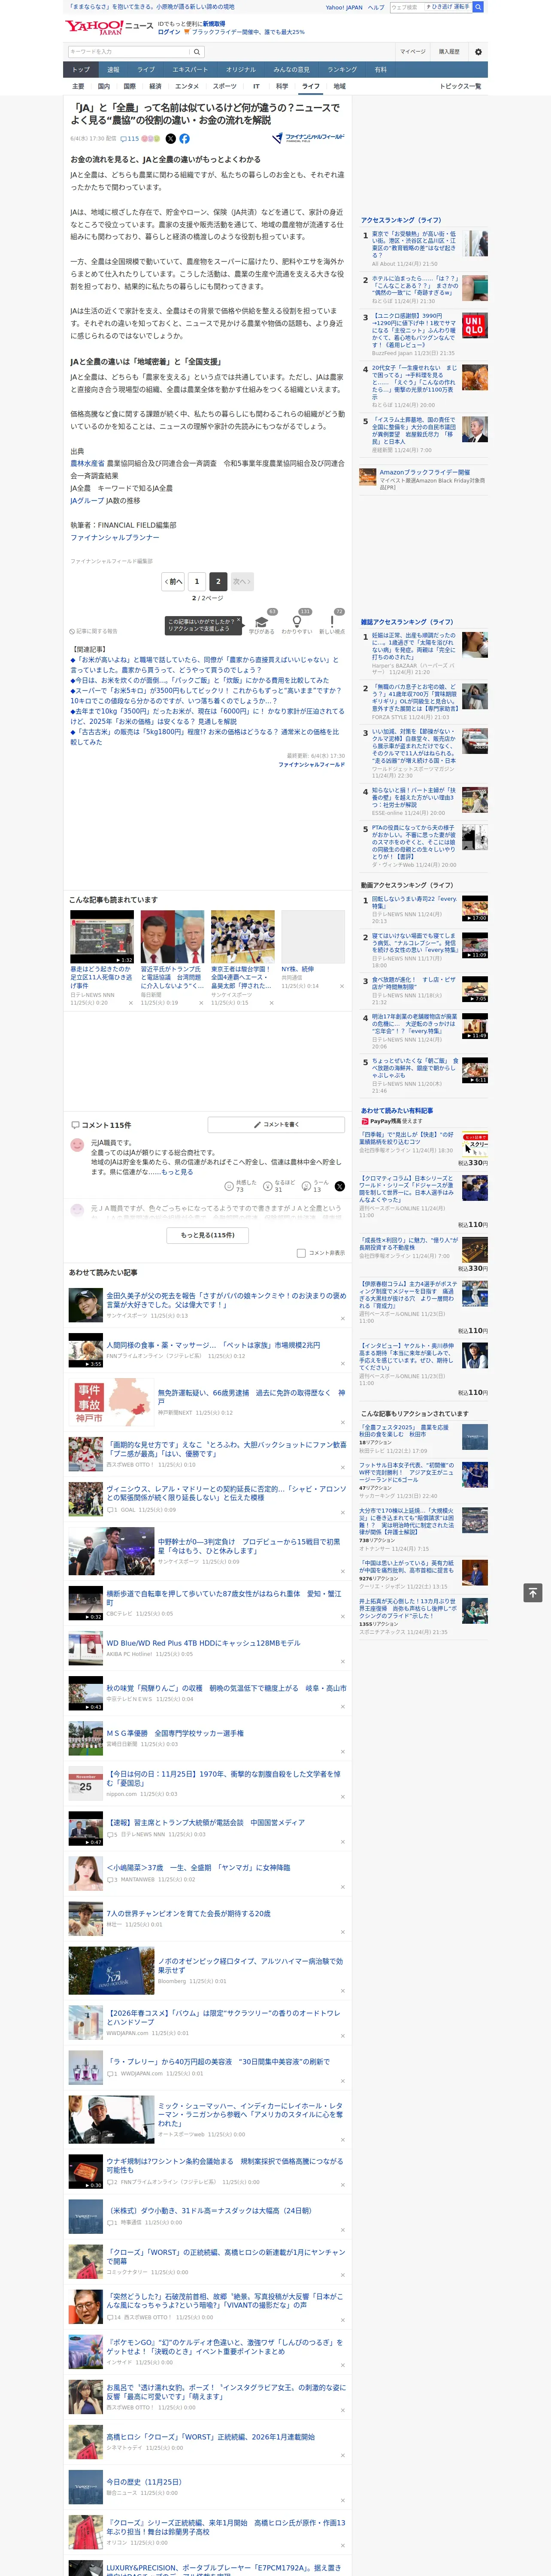Close the reaction tooltip popup

pyautogui.click(x=239, y=621)
